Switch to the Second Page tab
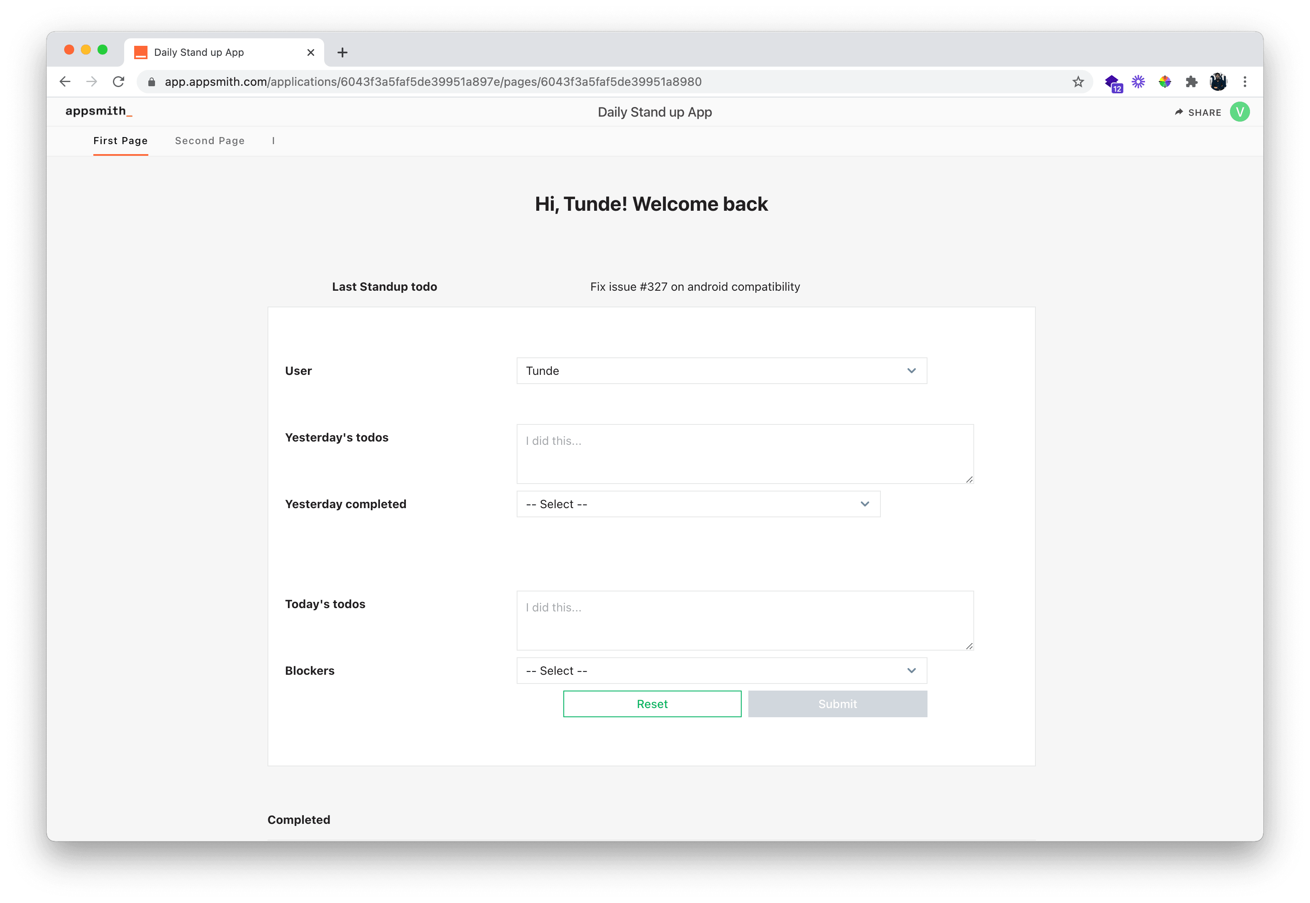The image size is (1310, 903). [x=209, y=141]
